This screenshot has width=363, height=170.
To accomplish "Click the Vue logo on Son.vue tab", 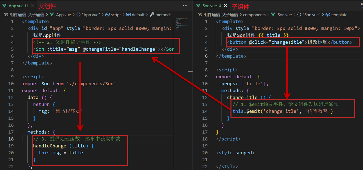I will tap(198, 6).
